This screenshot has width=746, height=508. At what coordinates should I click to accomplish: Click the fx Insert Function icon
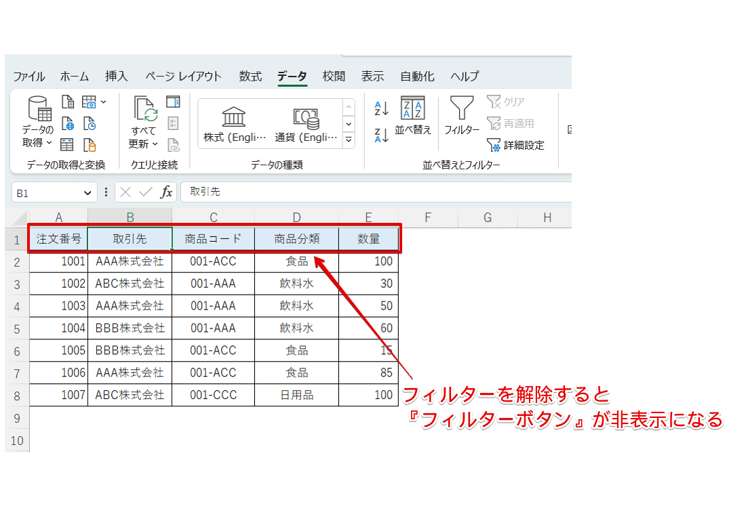coord(166,192)
